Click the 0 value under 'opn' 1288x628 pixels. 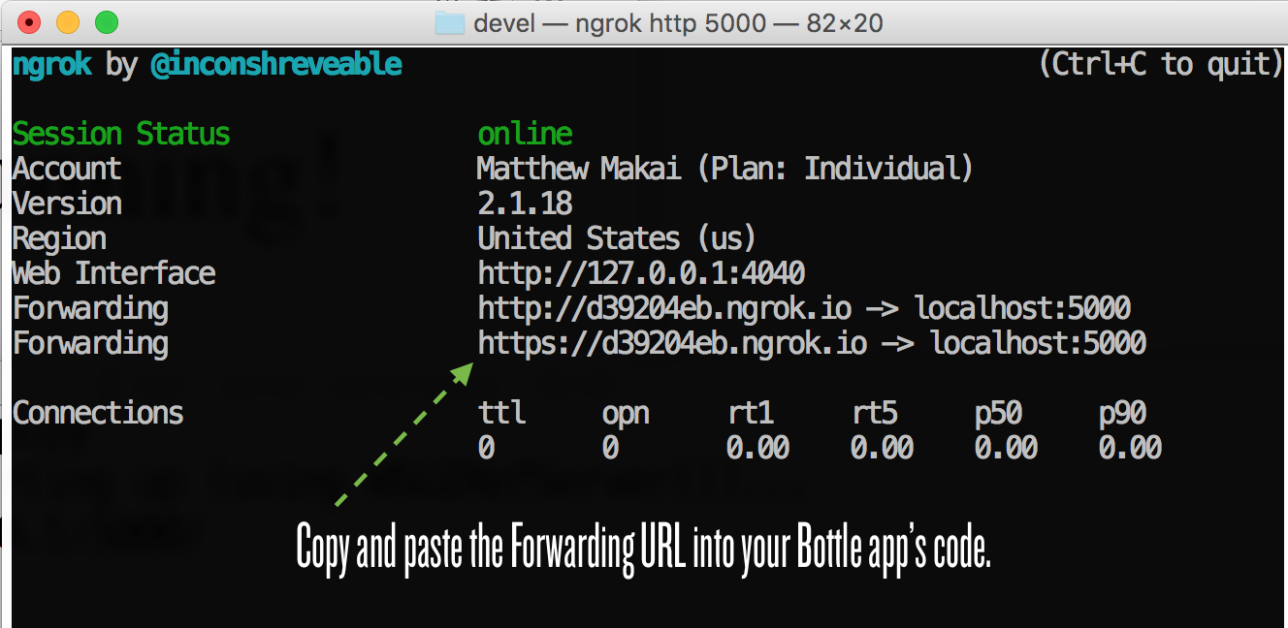610,448
